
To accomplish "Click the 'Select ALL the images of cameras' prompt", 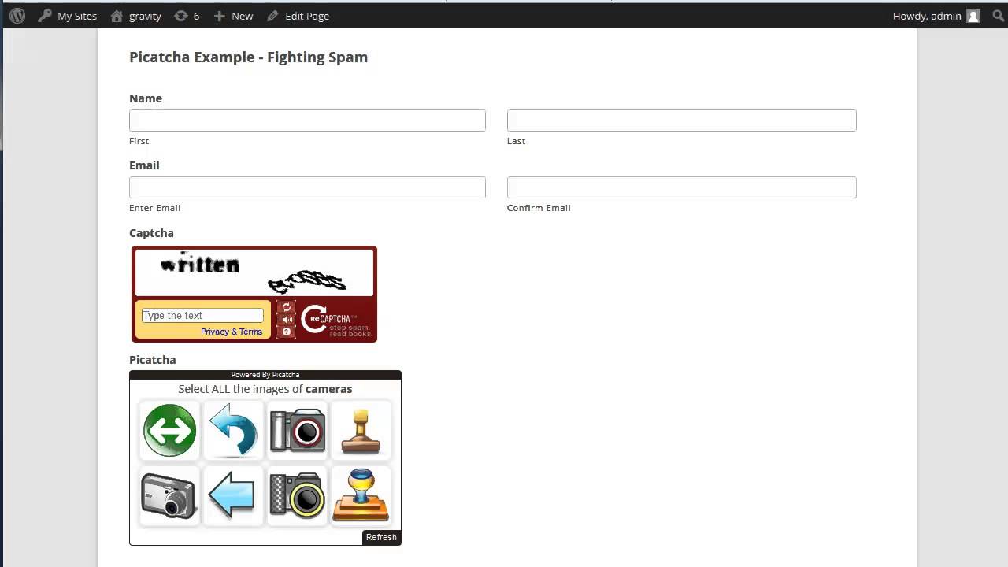I will coord(265,389).
